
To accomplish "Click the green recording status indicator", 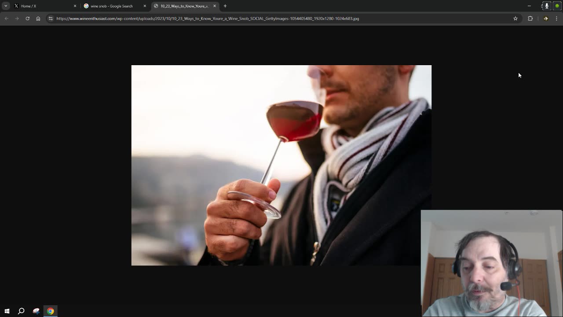I will coord(557,6).
